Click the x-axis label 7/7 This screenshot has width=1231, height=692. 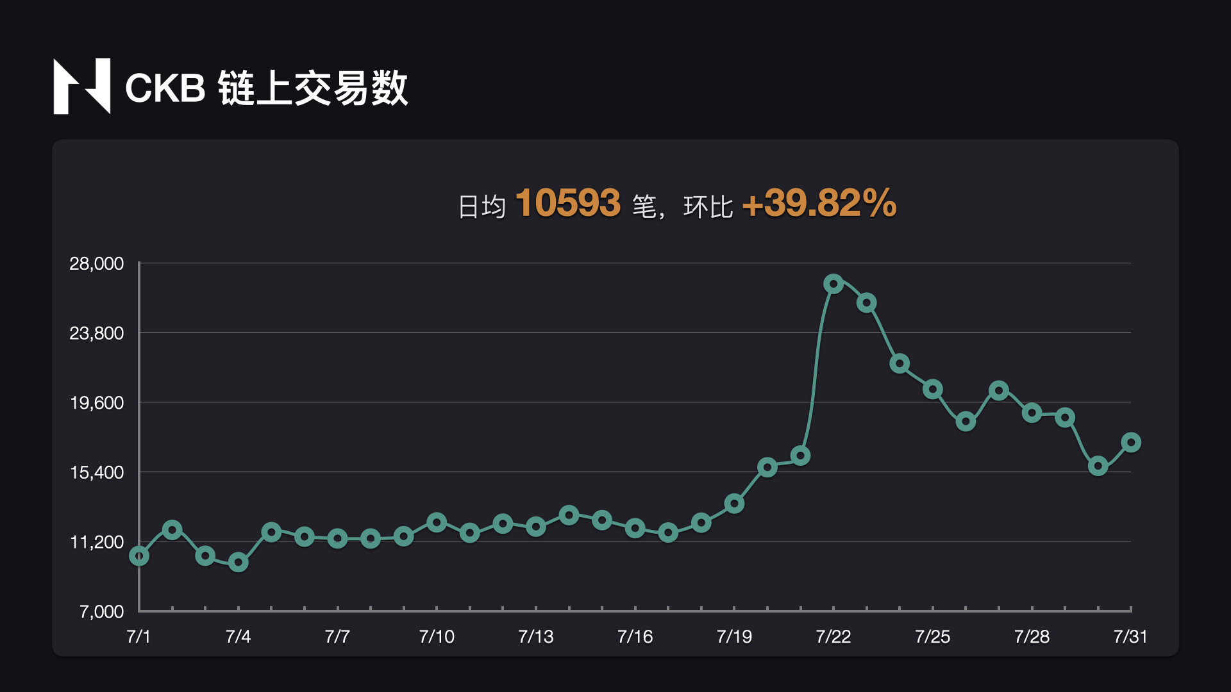337,637
